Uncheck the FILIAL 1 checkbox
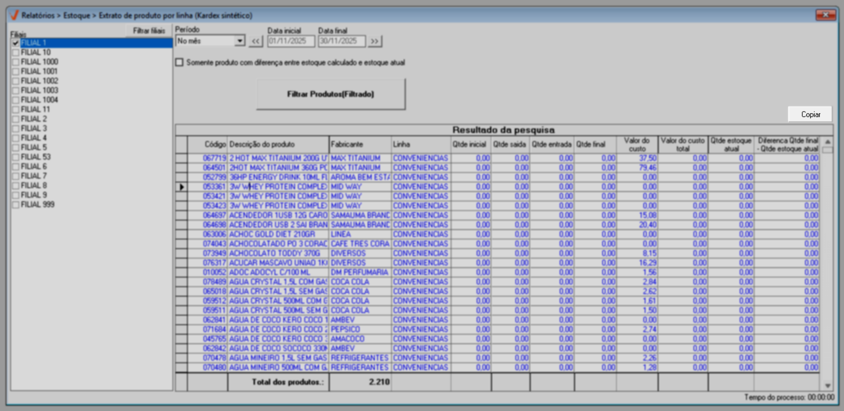The image size is (844, 411). click(x=16, y=43)
